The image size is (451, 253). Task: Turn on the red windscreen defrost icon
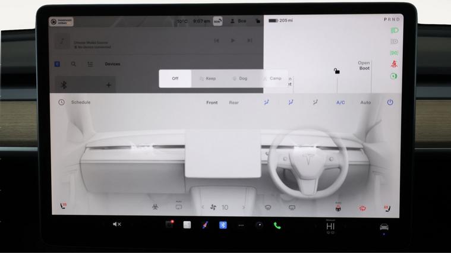(362, 208)
